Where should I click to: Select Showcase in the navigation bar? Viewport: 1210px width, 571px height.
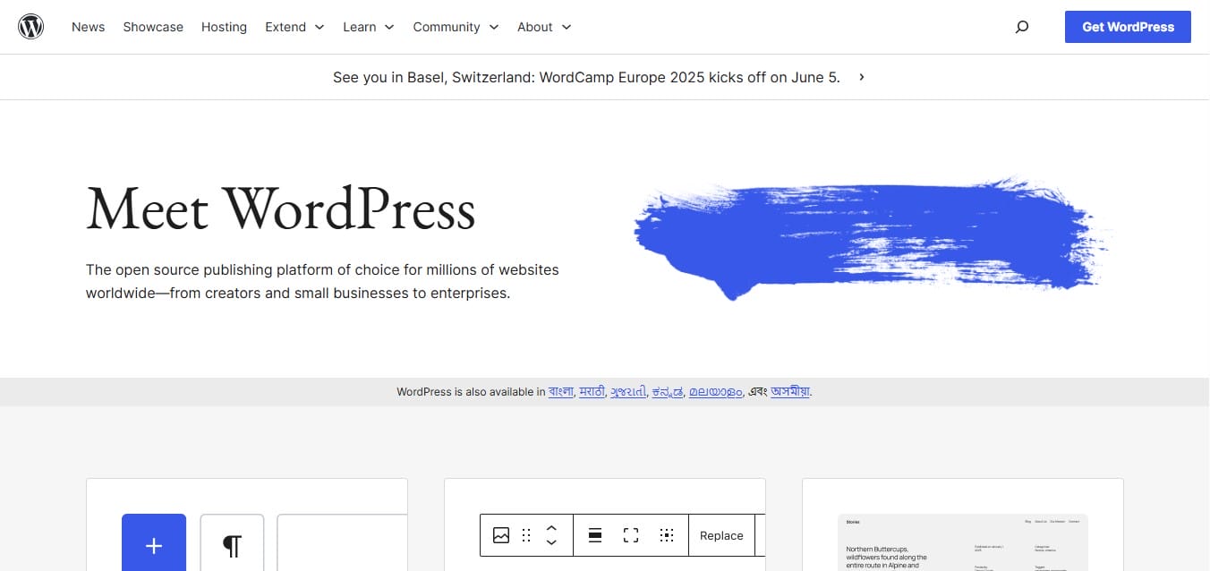(153, 27)
